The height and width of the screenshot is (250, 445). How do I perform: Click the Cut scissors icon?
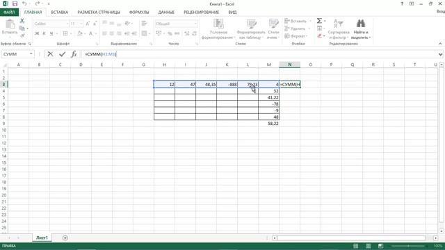tap(22, 21)
